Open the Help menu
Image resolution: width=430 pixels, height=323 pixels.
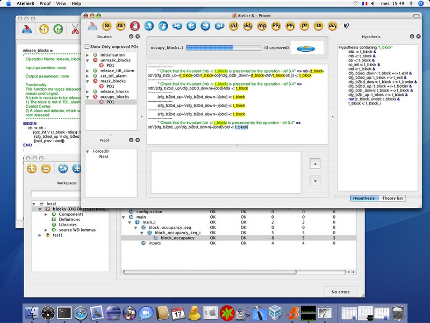point(76,4)
